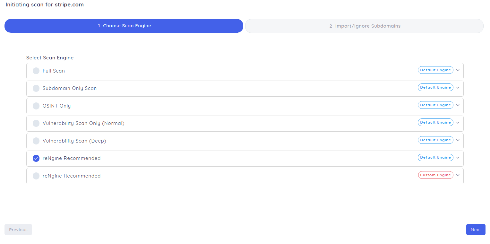The width and height of the screenshot is (490, 244).
Task: Select the custom reNgine Recommended radio button
Action: point(36,176)
